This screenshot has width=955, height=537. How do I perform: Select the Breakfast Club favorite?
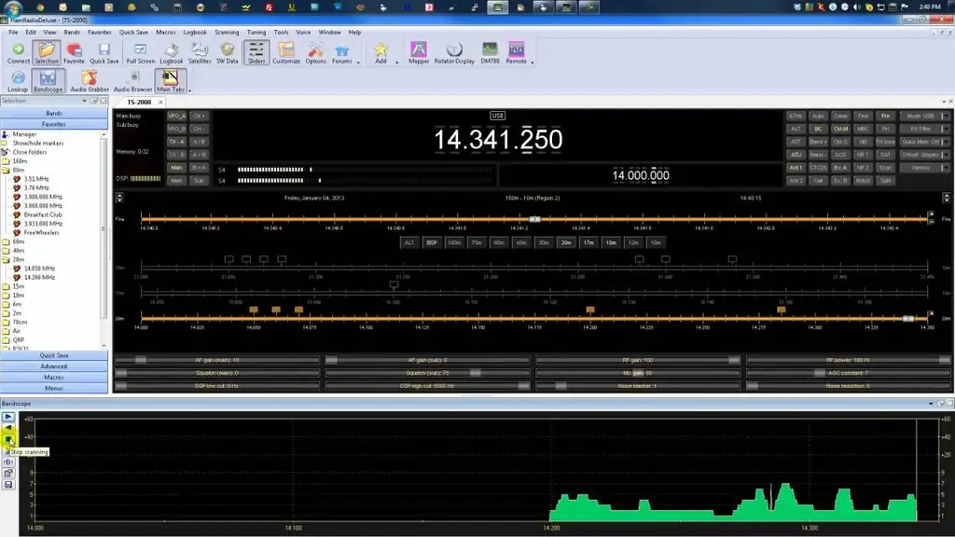point(43,215)
